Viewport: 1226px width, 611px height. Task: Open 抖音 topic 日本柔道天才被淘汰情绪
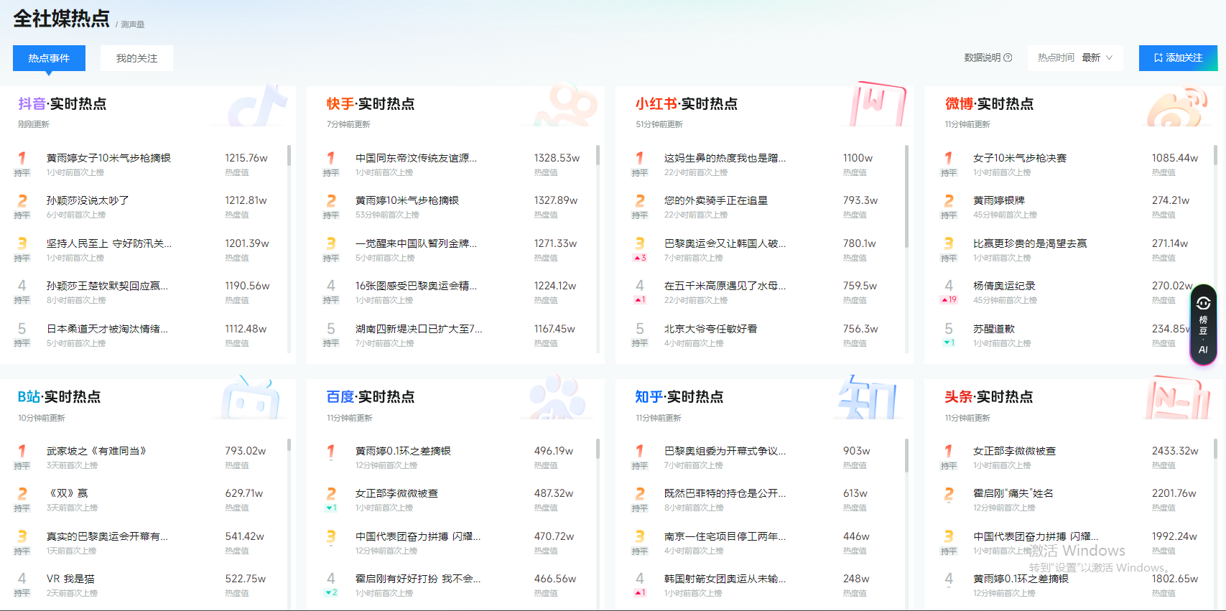coord(108,329)
